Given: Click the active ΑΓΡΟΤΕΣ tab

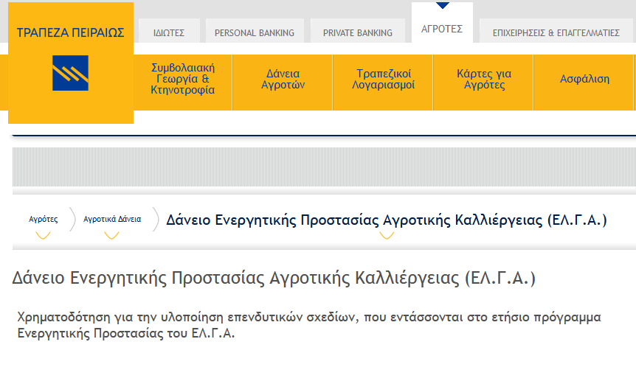Looking at the screenshot, I should (441, 29).
